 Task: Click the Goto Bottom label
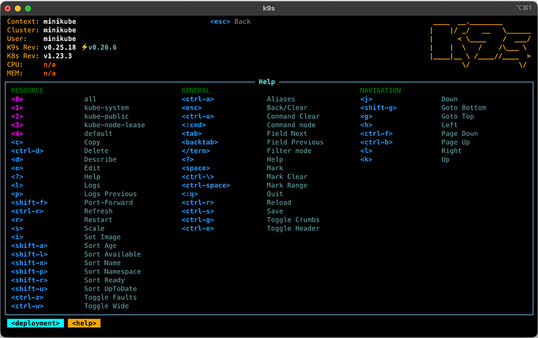coord(463,108)
